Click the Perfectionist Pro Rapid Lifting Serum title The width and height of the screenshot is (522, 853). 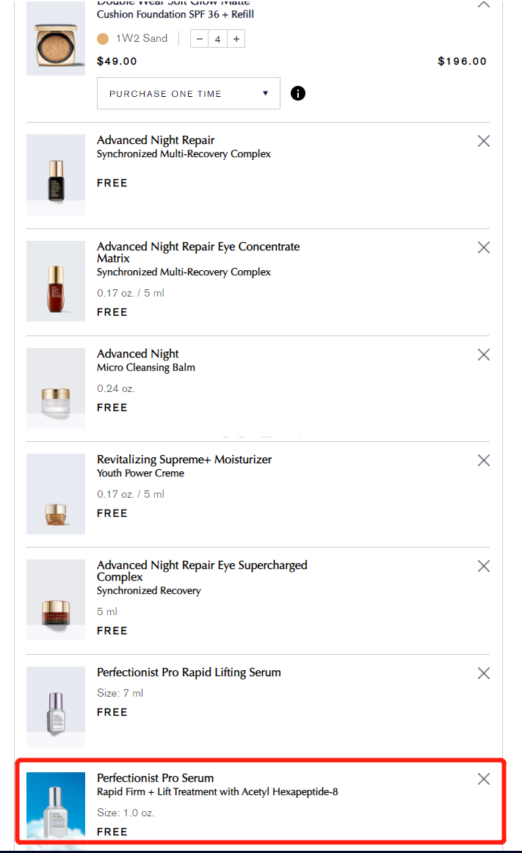pos(189,672)
